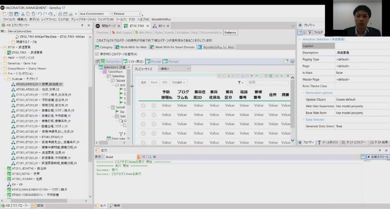
Task: Click the 追加 button in the grid preview
Action: pyautogui.click(x=144, y=82)
